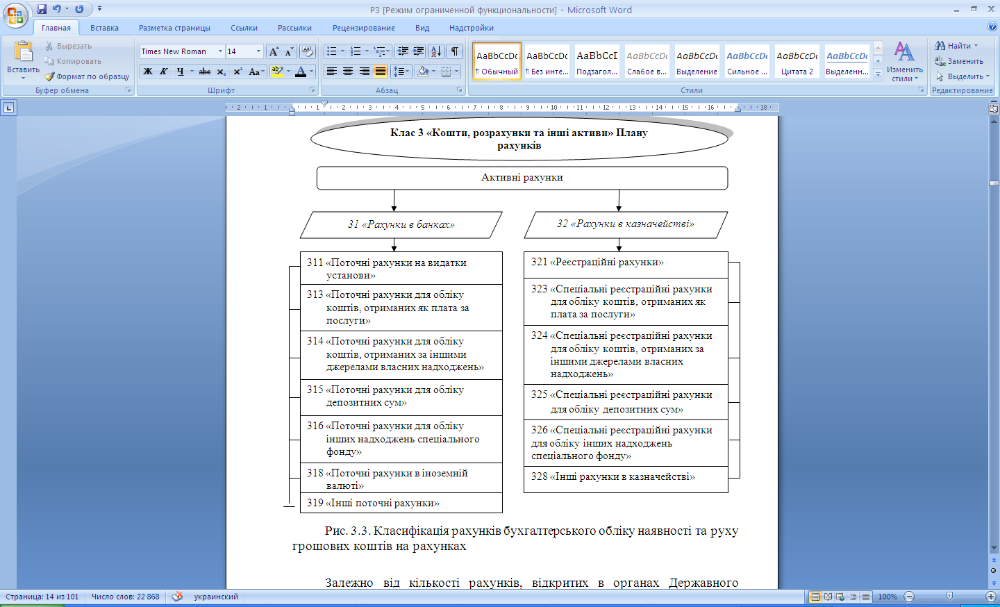Toggle underline formatting (Ч)
Image resolution: width=1000 pixels, height=607 pixels.
[x=181, y=72]
